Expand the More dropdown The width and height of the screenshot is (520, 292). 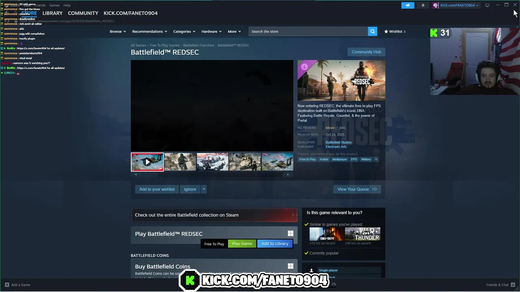(234, 31)
